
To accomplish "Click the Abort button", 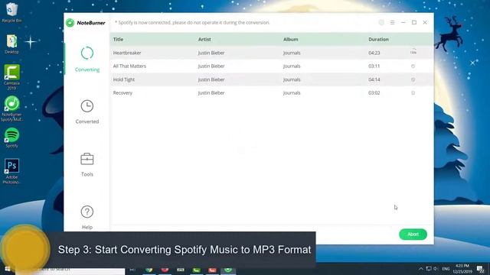I will pos(413,235).
